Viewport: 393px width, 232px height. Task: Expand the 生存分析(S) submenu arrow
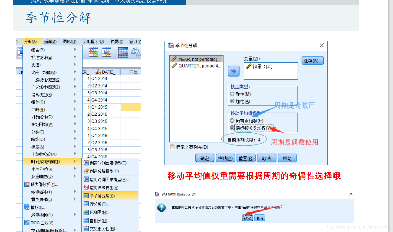pos(75,169)
